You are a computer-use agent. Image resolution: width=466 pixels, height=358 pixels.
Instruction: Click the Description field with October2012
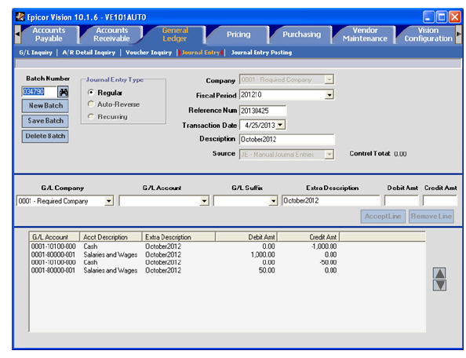click(287, 140)
